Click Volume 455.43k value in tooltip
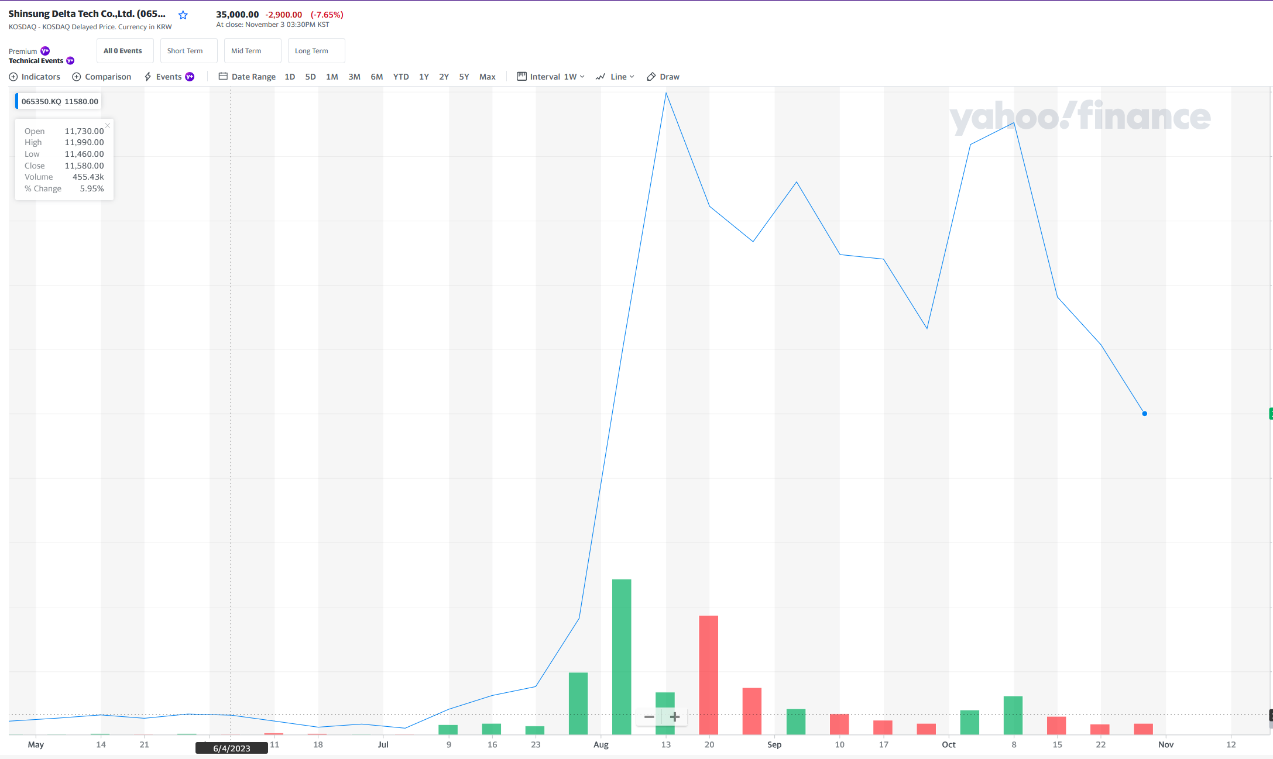The height and width of the screenshot is (759, 1273). click(x=88, y=177)
